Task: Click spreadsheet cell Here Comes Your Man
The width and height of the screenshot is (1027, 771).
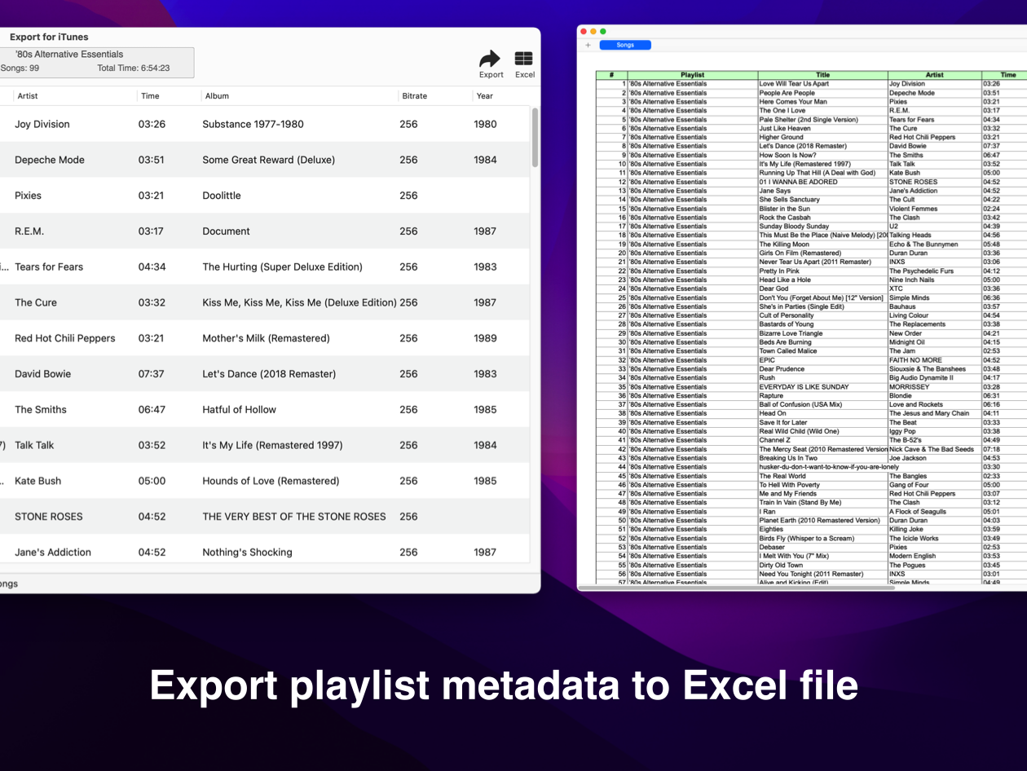Action: pyautogui.click(x=822, y=102)
